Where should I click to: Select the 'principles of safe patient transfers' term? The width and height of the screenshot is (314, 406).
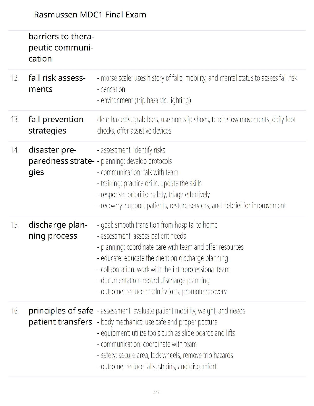tap(61, 316)
